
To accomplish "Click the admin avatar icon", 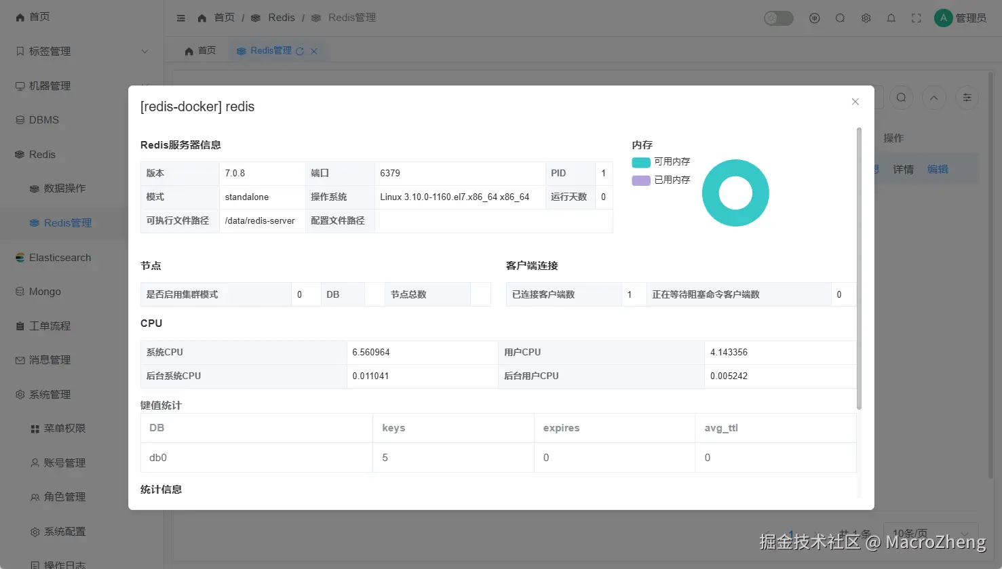I will [x=943, y=18].
